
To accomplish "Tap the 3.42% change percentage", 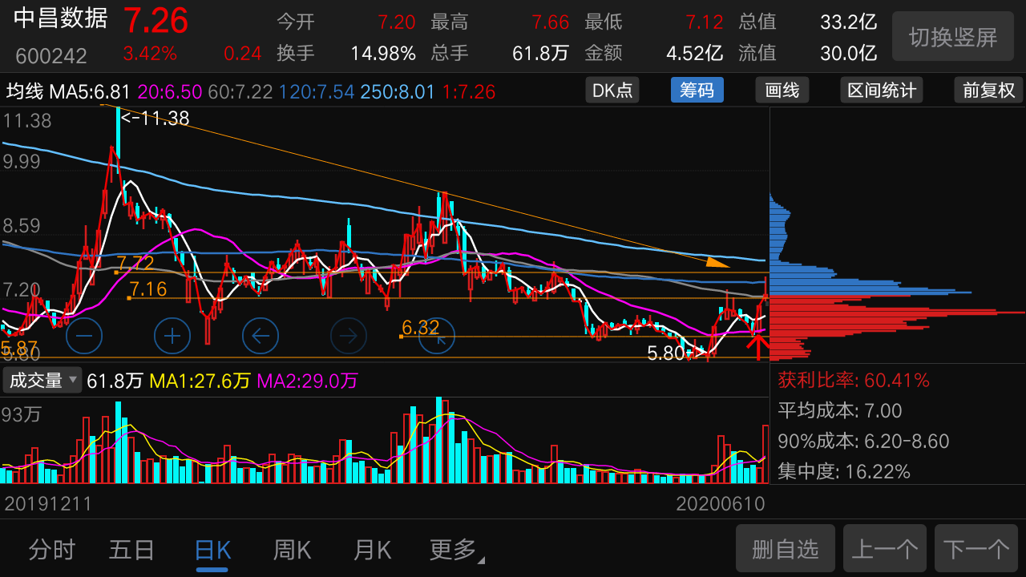I will click(x=150, y=54).
